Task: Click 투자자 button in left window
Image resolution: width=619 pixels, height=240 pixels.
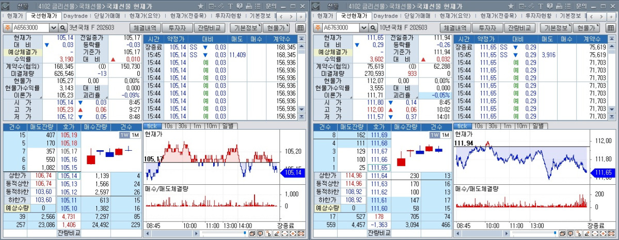Action: point(178,28)
